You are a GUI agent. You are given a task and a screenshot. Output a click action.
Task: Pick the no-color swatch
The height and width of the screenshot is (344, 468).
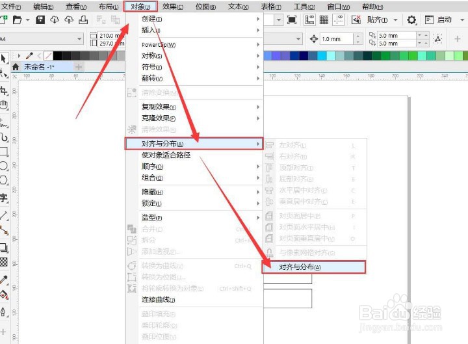48,55
